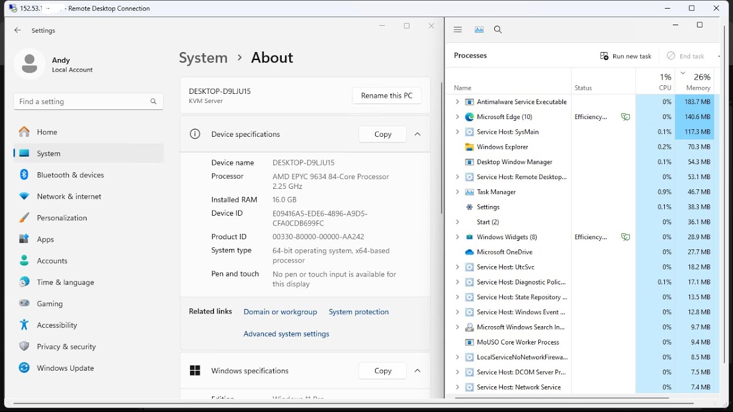Select Service Host: Network Service row
Screen dimensions: 733x412
click(582, 387)
